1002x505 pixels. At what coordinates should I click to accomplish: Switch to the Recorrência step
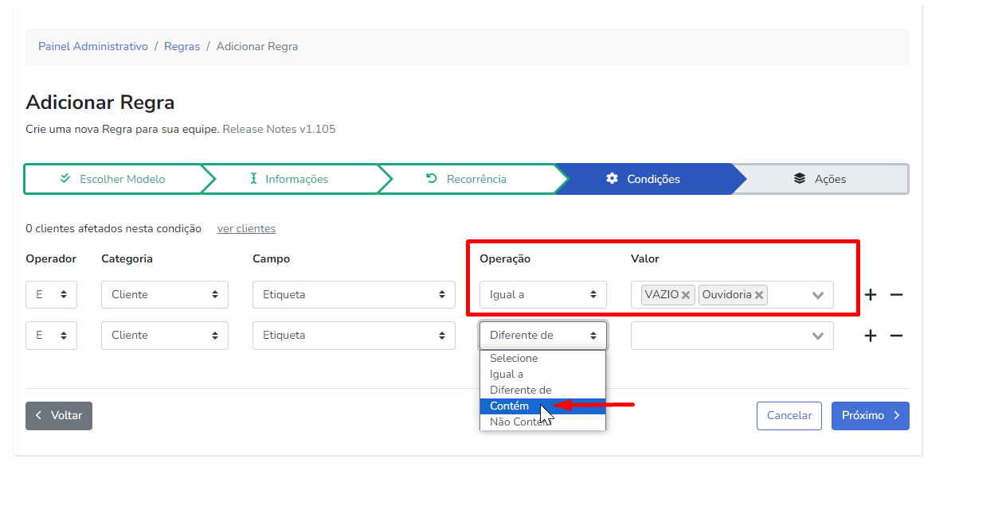(468, 179)
